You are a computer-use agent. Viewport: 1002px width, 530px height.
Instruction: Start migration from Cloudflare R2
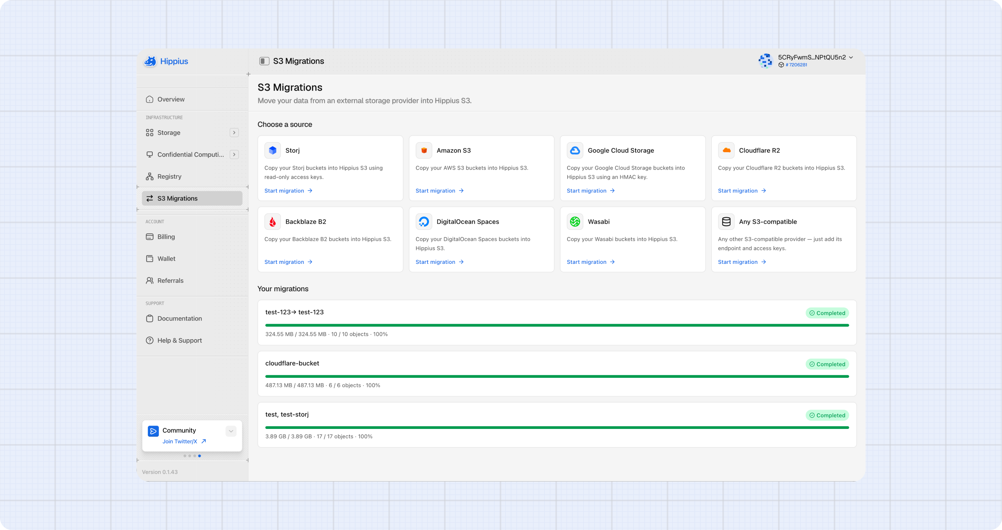pyautogui.click(x=742, y=191)
